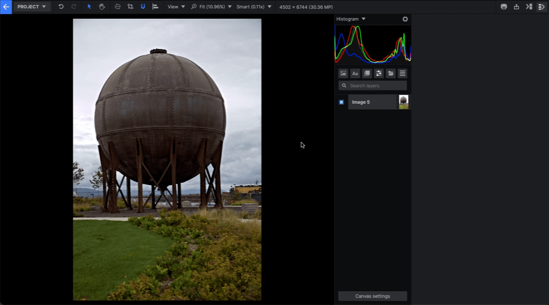Collapse the Histogram panel via its chevron
This screenshot has height=305, width=549.
tap(363, 19)
